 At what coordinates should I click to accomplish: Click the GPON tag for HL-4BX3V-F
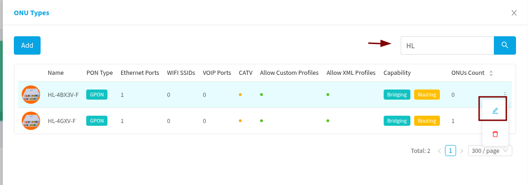pyautogui.click(x=97, y=95)
